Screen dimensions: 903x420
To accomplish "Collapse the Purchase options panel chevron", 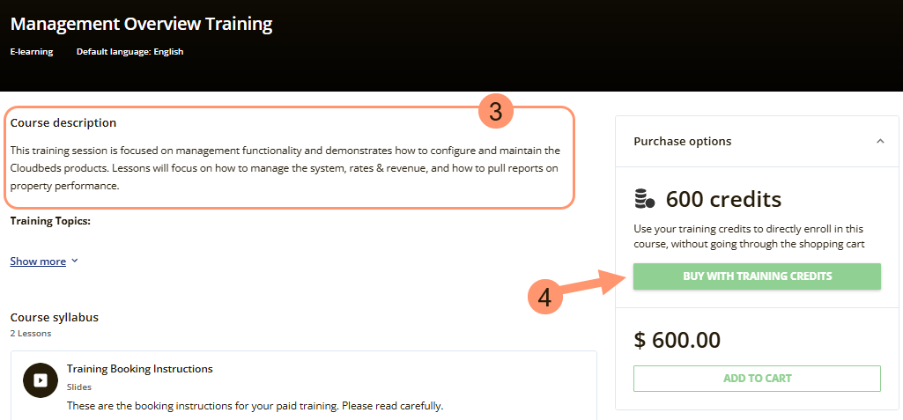I will coord(879,141).
